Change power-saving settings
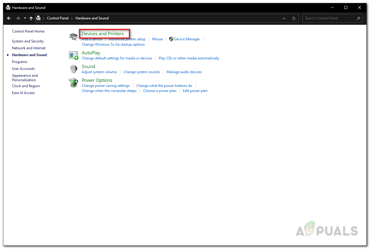Screen dimensions: 370x249 (x=106, y=86)
